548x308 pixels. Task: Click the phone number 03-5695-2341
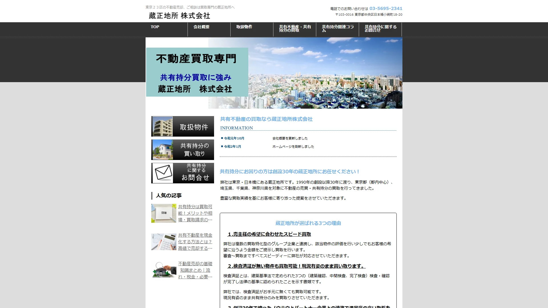point(386,9)
